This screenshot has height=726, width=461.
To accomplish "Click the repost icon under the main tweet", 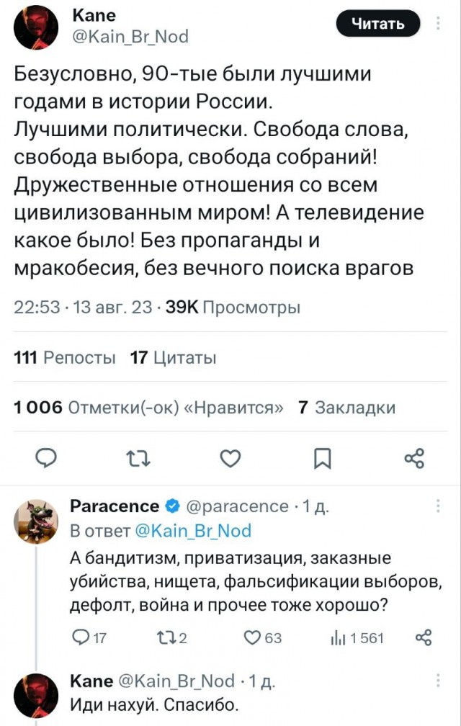I will pos(138,457).
